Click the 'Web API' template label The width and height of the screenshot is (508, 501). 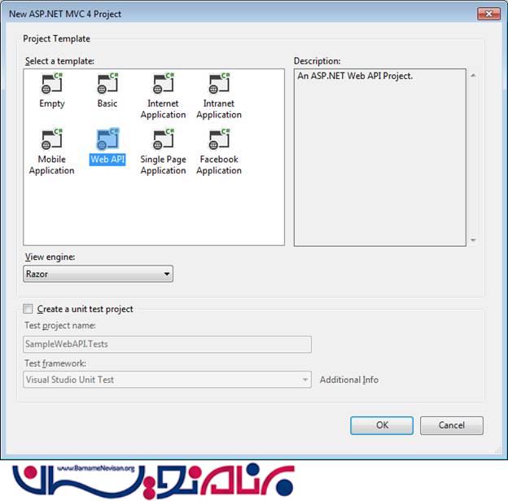(107, 159)
